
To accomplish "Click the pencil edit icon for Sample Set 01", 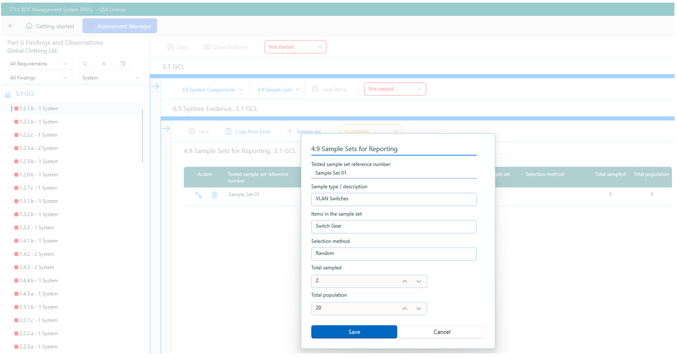I will (198, 195).
